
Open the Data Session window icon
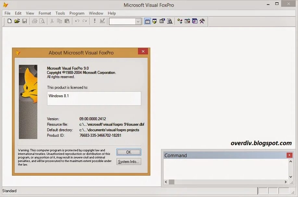(x=155, y=21)
